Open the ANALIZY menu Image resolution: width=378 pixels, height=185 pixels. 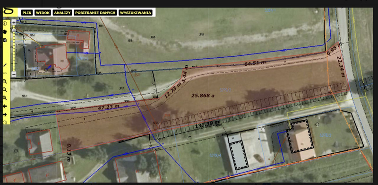tap(63, 13)
